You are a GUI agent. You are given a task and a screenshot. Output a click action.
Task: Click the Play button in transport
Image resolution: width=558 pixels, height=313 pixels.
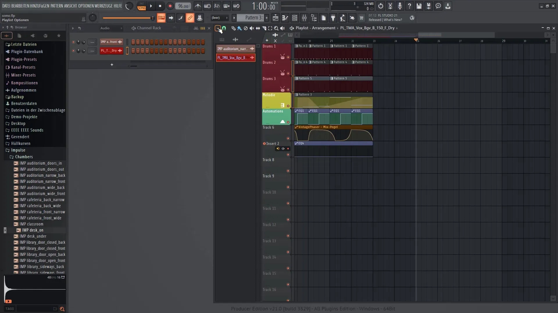click(151, 6)
